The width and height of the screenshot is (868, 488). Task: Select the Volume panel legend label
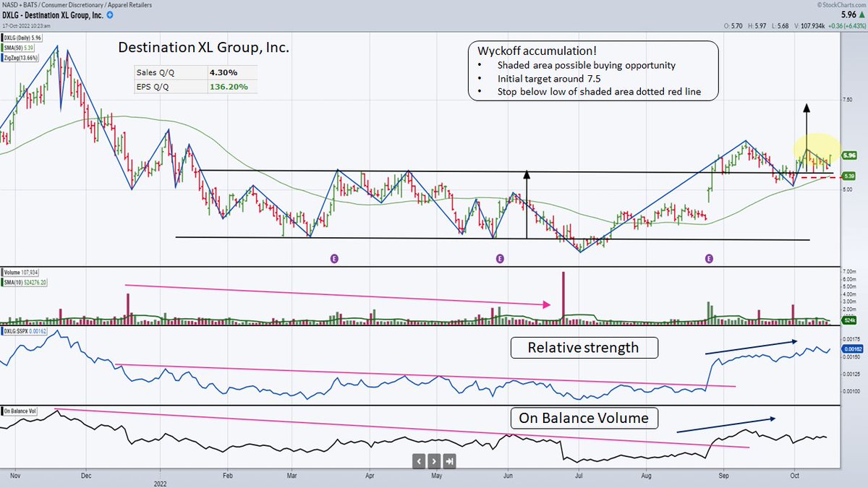click(20, 272)
